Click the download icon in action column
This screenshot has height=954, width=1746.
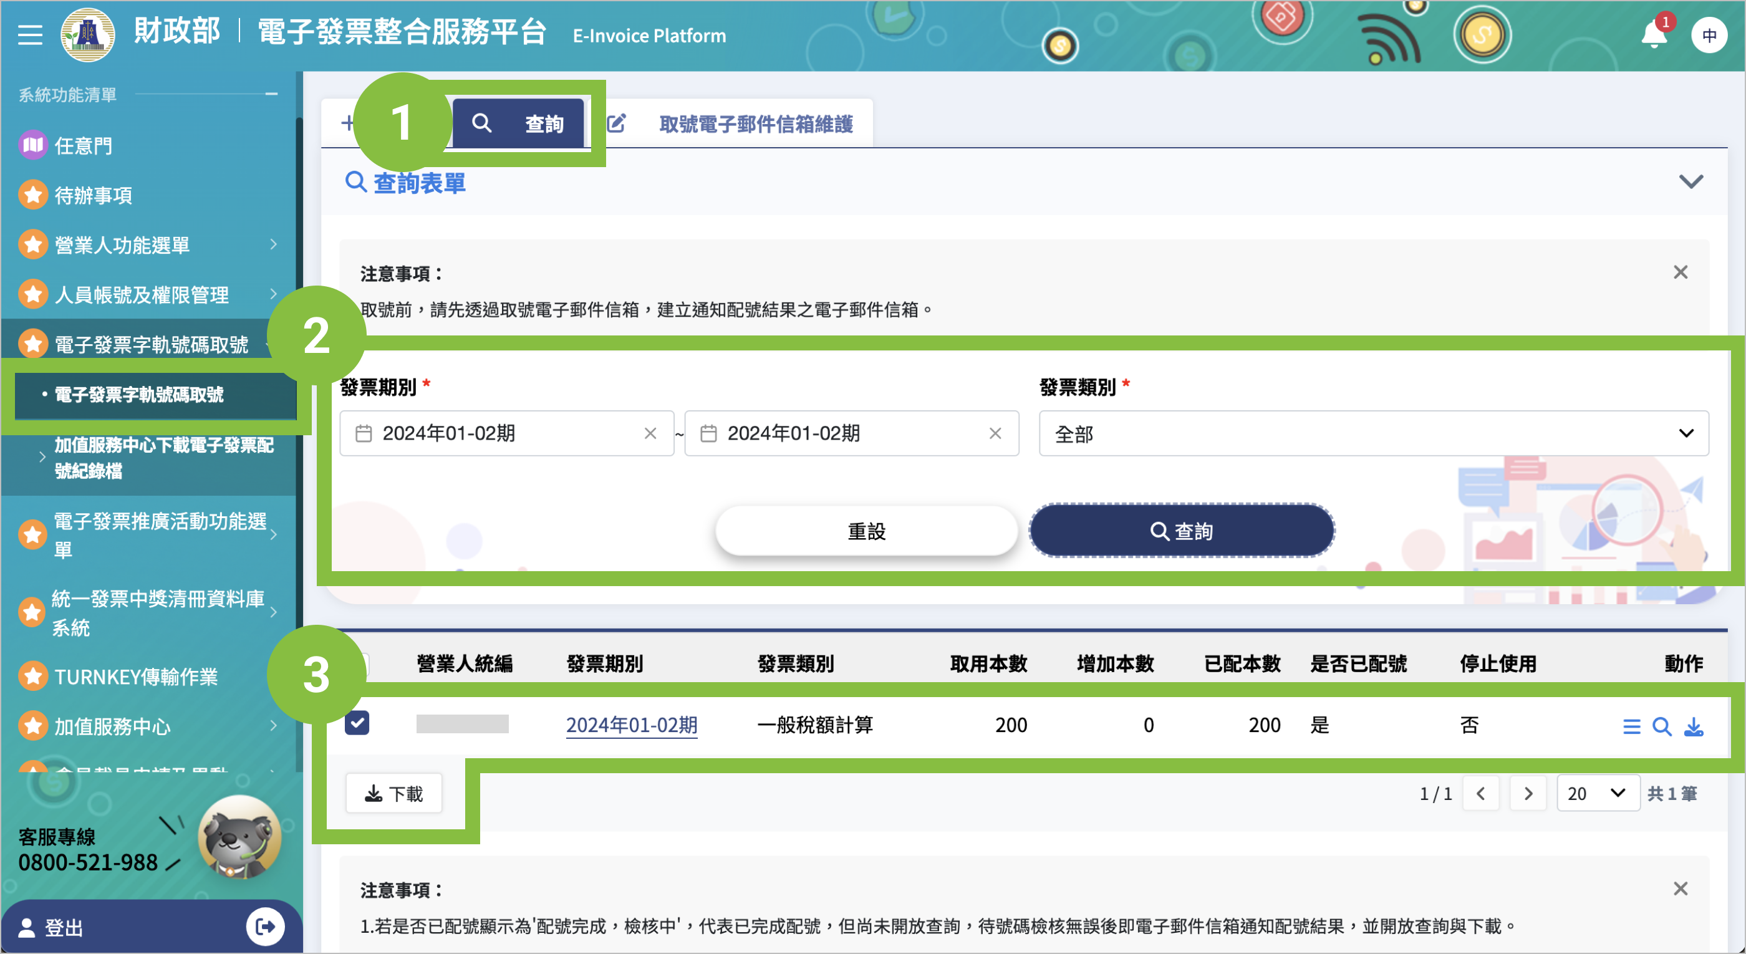coord(1693,726)
